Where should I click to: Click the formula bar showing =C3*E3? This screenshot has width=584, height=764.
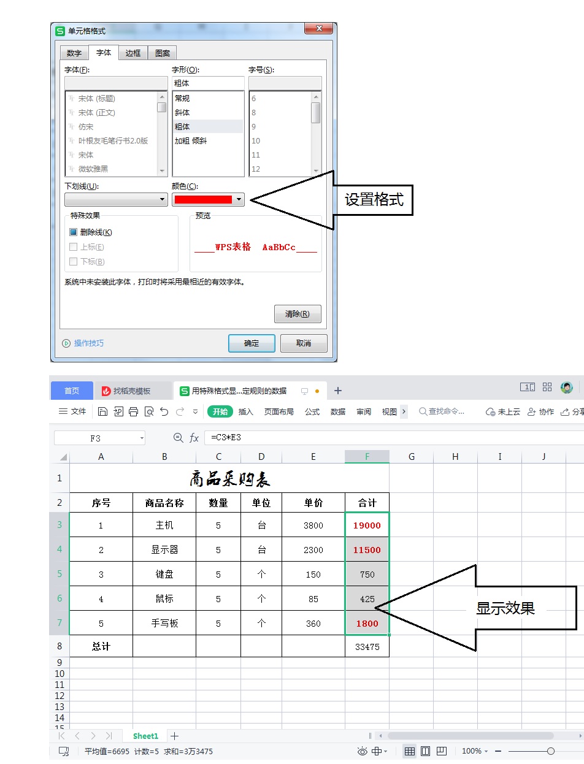click(393, 438)
